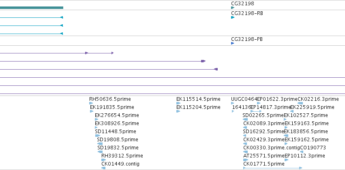Select the CK01449.contig label
The image size is (345, 170).
120,164
